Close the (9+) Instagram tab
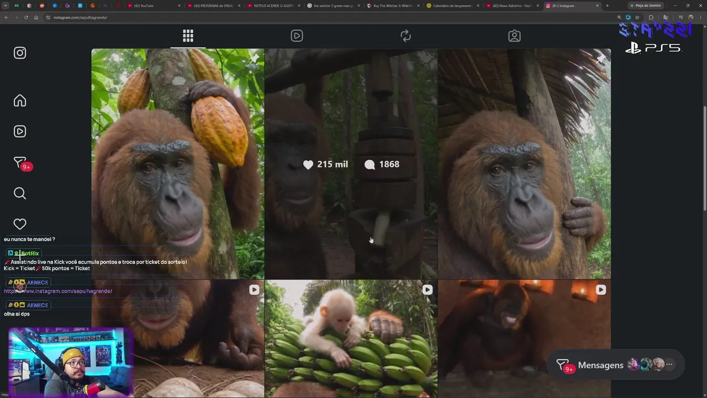The height and width of the screenshot is (398, 707). [x=597, y=6]
